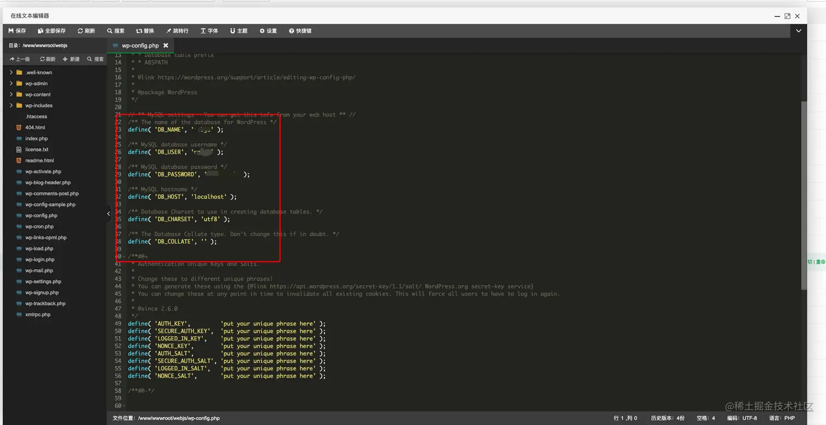
Task: Open wp-activate.php file
Action: (x=43, y=172)
